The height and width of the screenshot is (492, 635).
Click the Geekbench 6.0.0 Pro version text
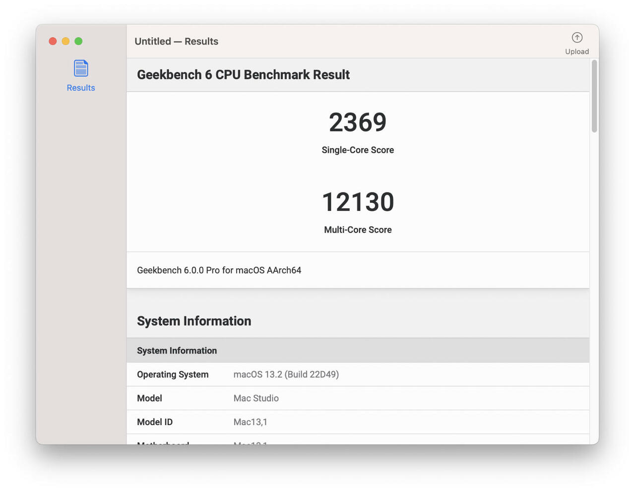219,270
